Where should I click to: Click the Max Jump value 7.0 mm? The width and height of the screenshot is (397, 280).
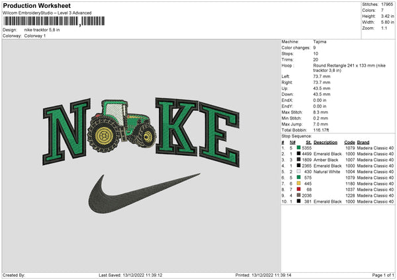click(320, 124)
